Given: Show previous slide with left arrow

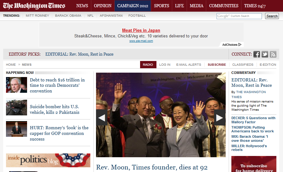Looking at the screenshot, I should pos(102,118).
